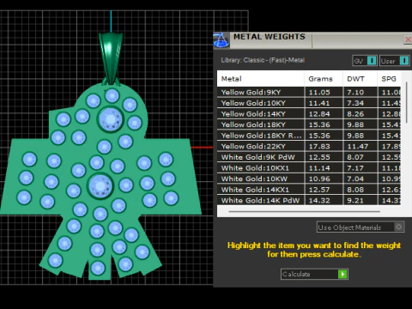This screenshot has width=412, height=309.
Task: Sort by the Grams column header
Action: [324, 79]
